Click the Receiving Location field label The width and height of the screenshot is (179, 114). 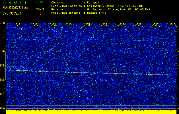pos(67,6)
